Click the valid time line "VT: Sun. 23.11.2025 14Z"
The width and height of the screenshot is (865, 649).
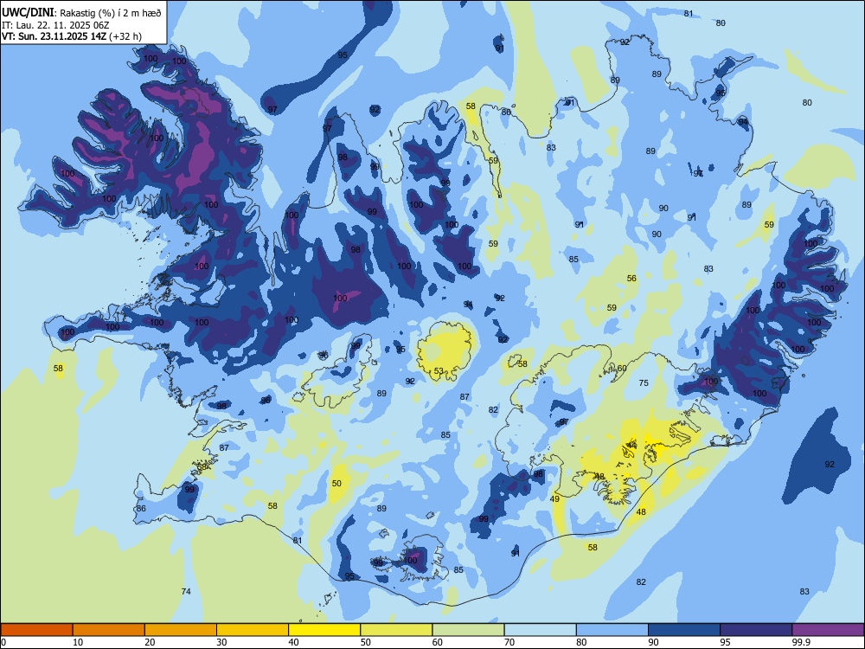click(x=54, y=36)
